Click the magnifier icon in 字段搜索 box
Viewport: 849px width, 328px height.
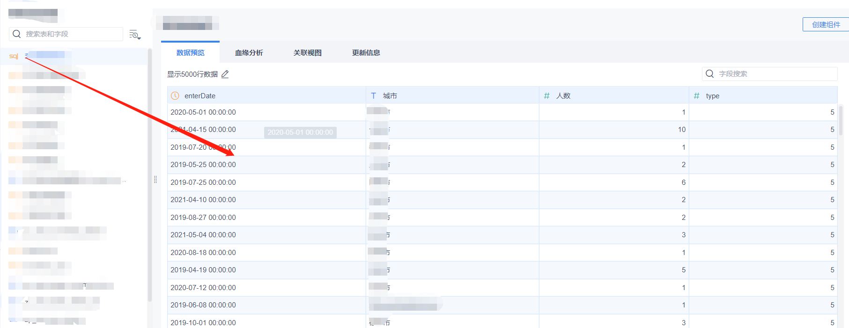pos(709,73)
